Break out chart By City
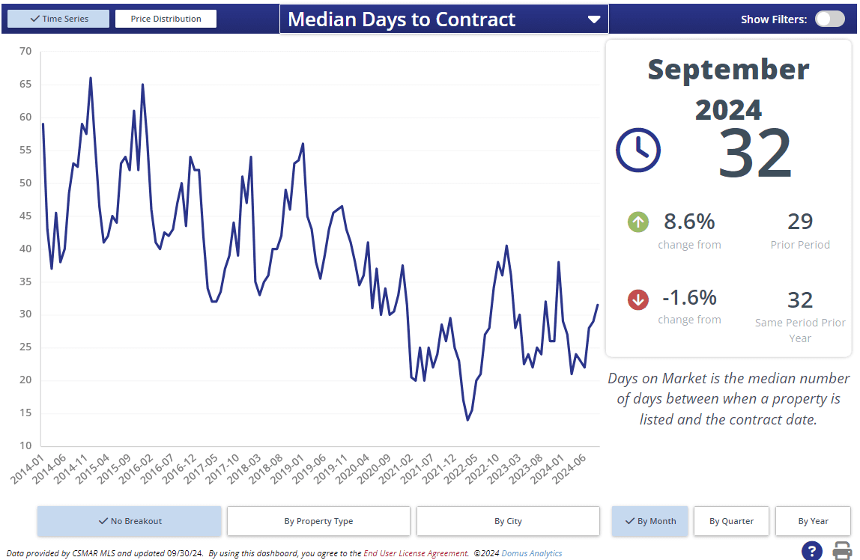The image size is (860, 560). point(508,521)
